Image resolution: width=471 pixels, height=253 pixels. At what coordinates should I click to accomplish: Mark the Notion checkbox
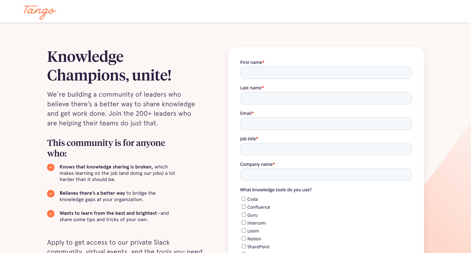pyautogui.click(x=244, y=238)
